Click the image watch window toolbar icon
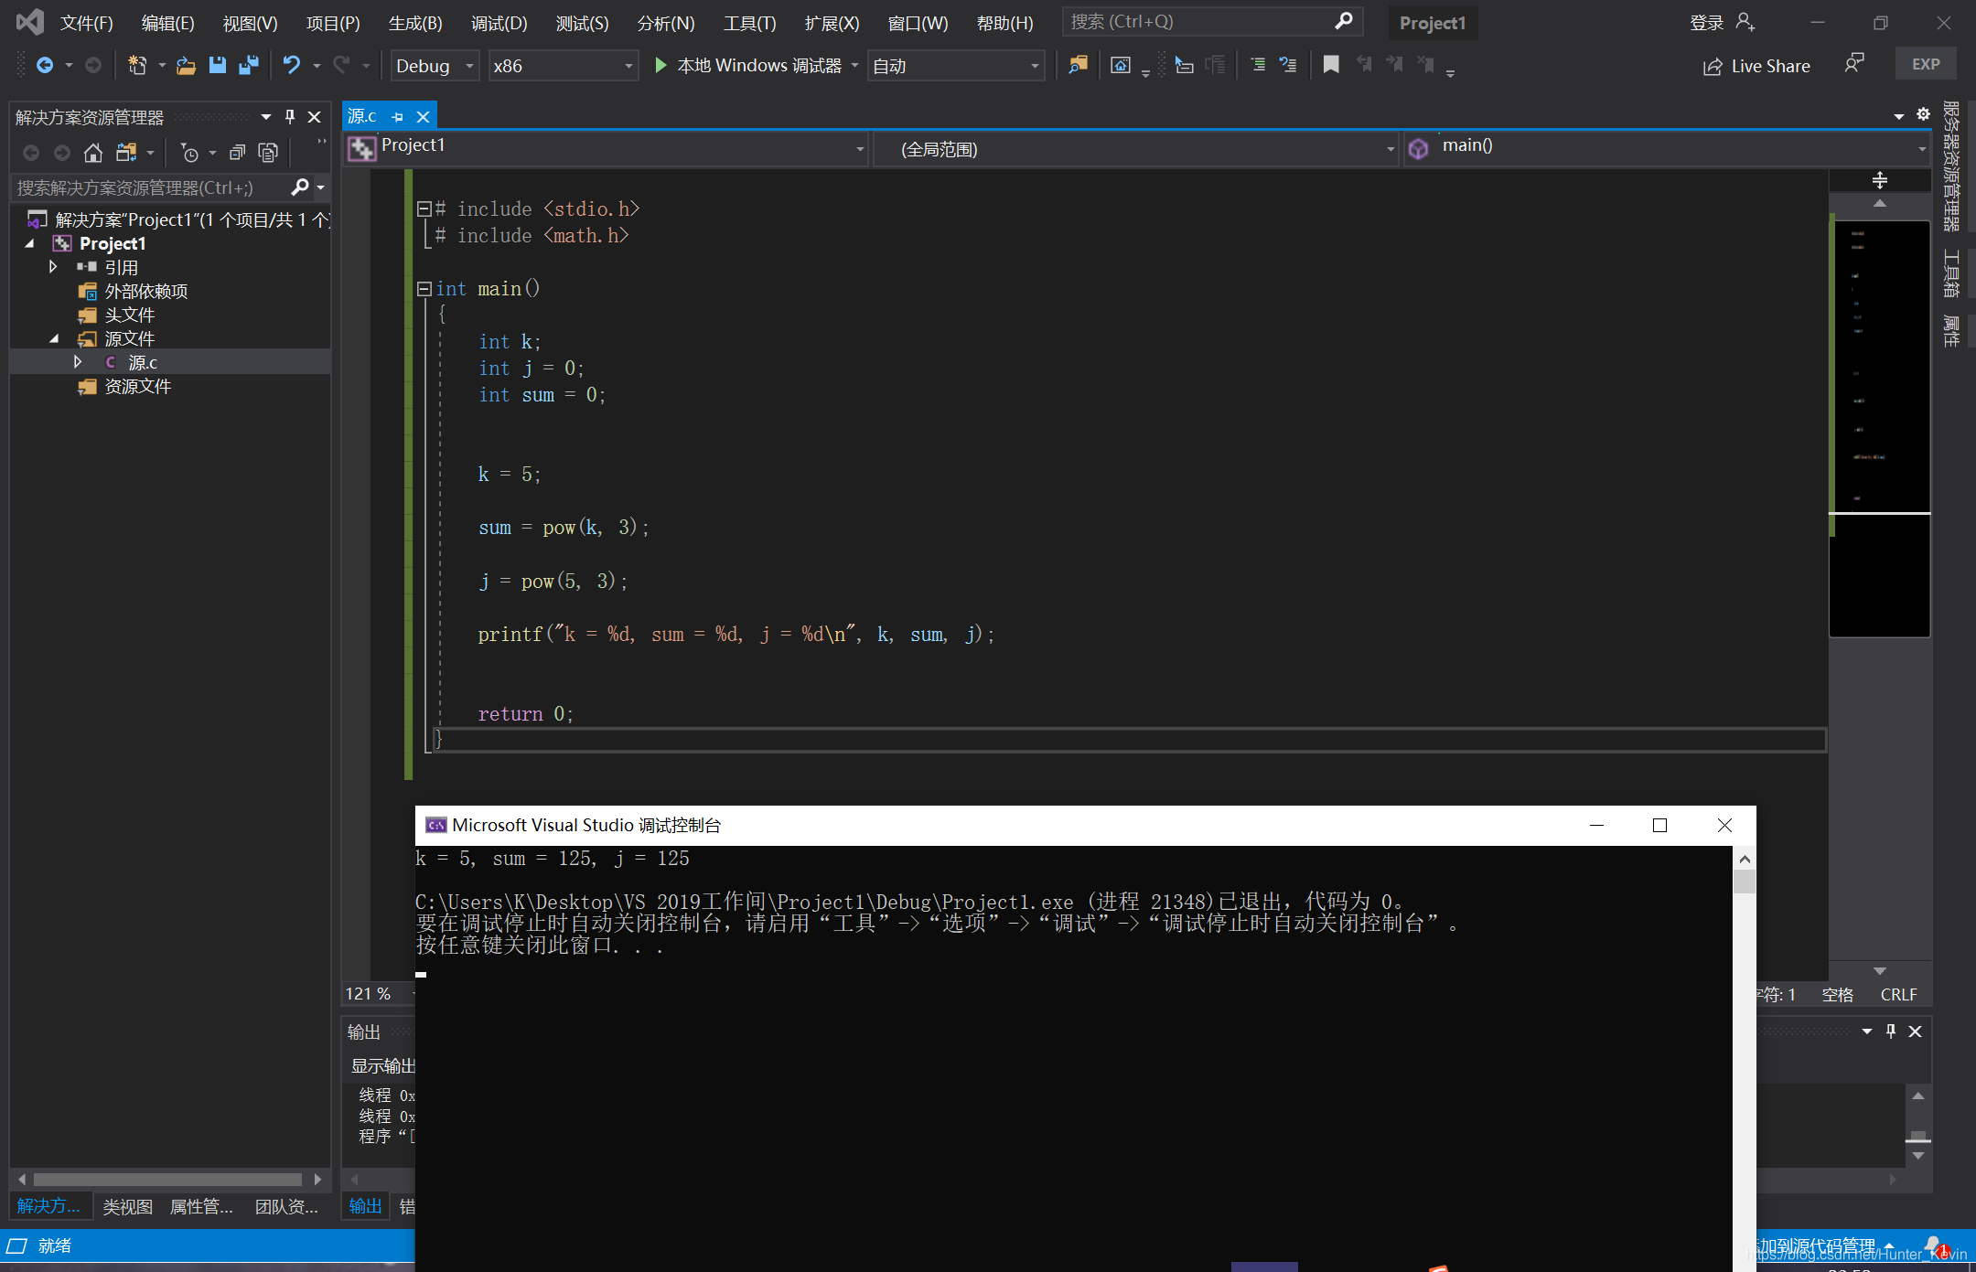 (x=1121, y=65)
